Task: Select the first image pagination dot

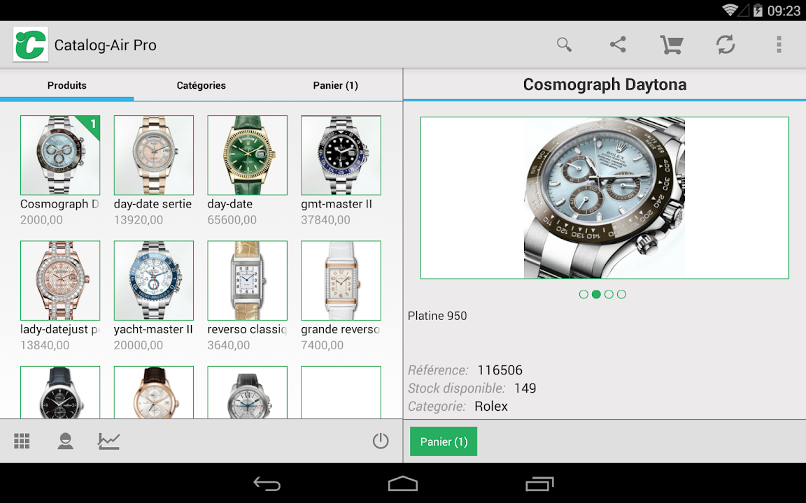Action: coord(584,294)
